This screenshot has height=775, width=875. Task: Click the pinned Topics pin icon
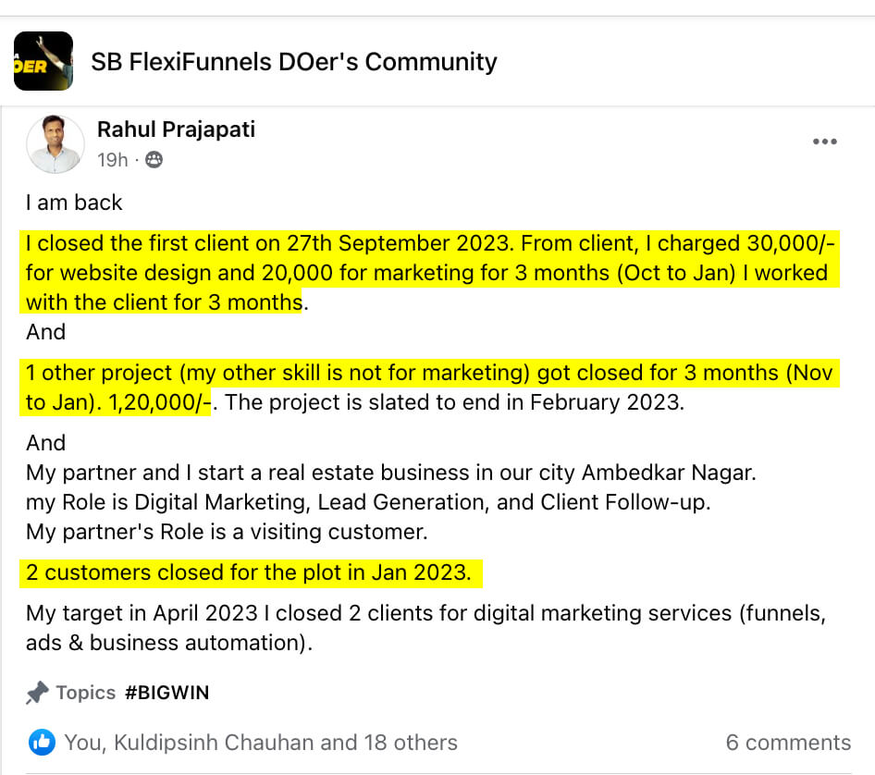coord(37,693)
